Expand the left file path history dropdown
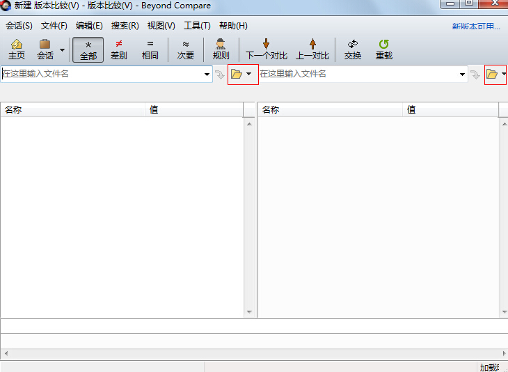 (x=207, y=75)
